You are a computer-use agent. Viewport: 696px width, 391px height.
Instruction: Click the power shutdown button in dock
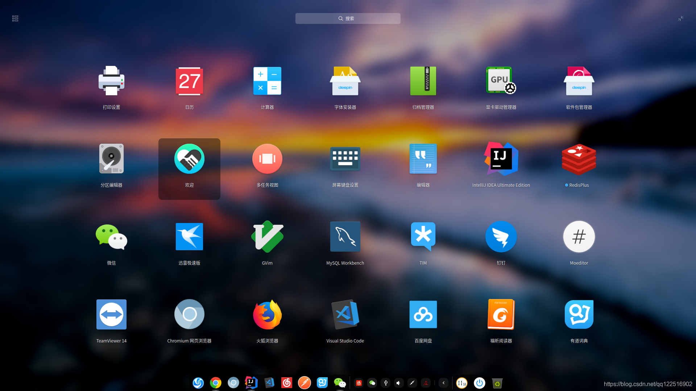(480, 383)
